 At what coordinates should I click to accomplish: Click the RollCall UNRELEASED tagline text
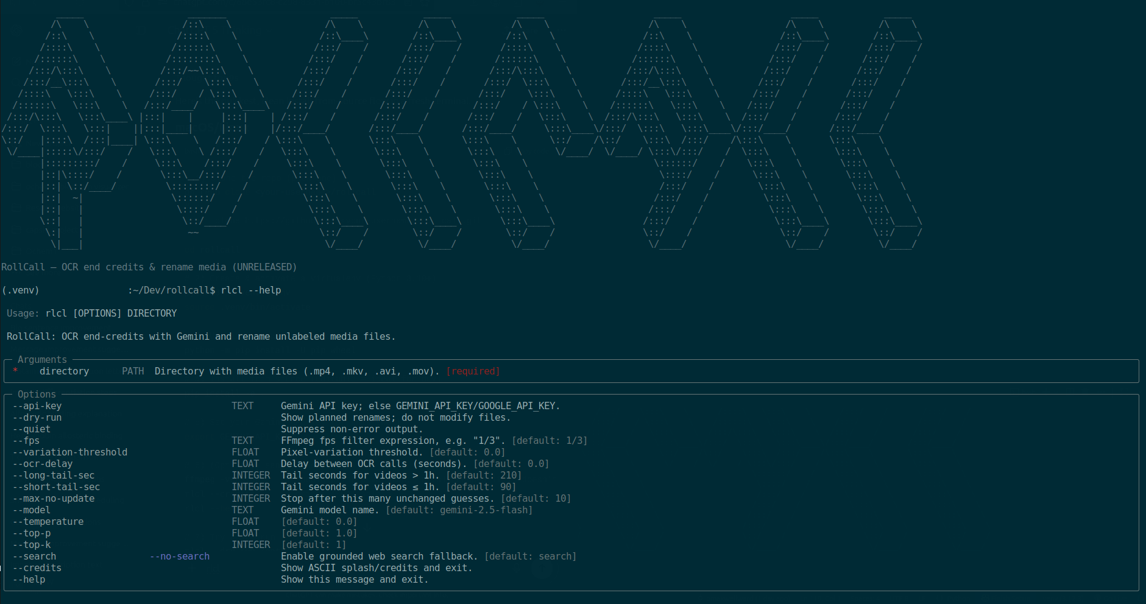[x=149, y=267]
